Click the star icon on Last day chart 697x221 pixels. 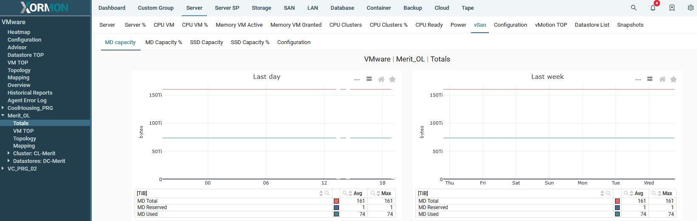tap(392, 79)
